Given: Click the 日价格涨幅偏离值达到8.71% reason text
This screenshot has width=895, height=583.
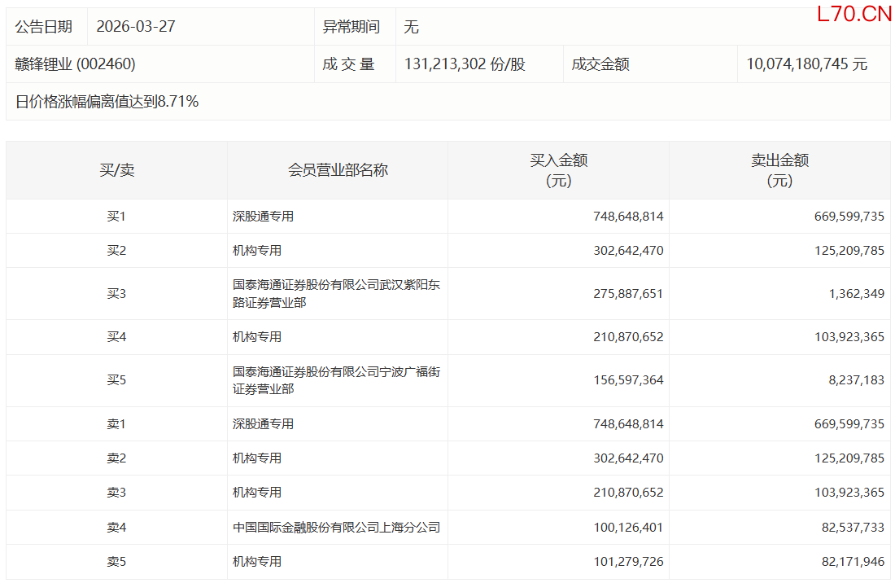Looking at the screenshot, I should [x=107, y=102].
